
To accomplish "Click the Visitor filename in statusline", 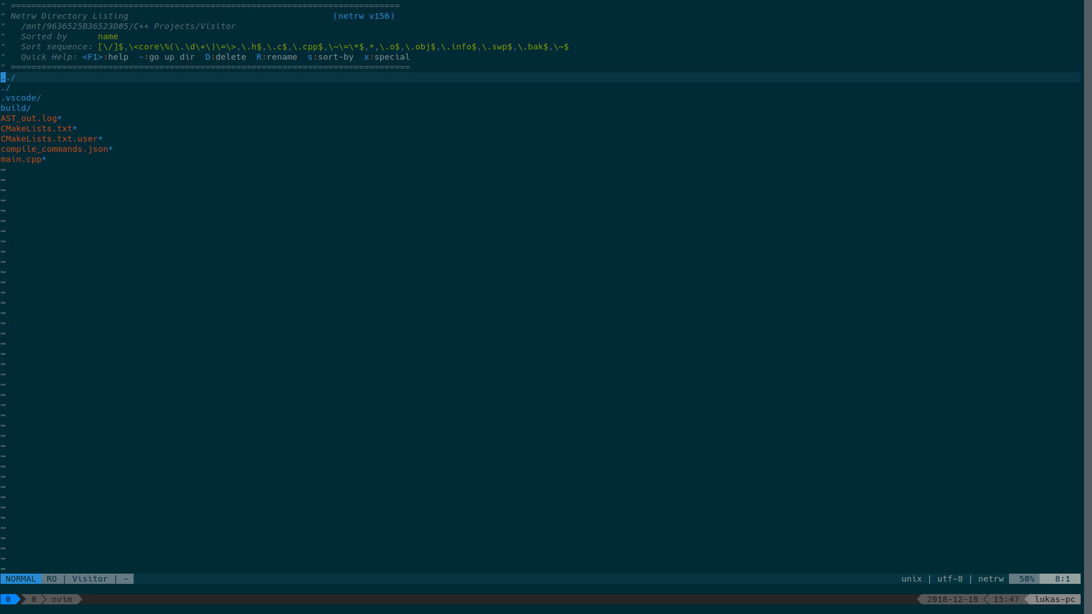I will [90, 579].
